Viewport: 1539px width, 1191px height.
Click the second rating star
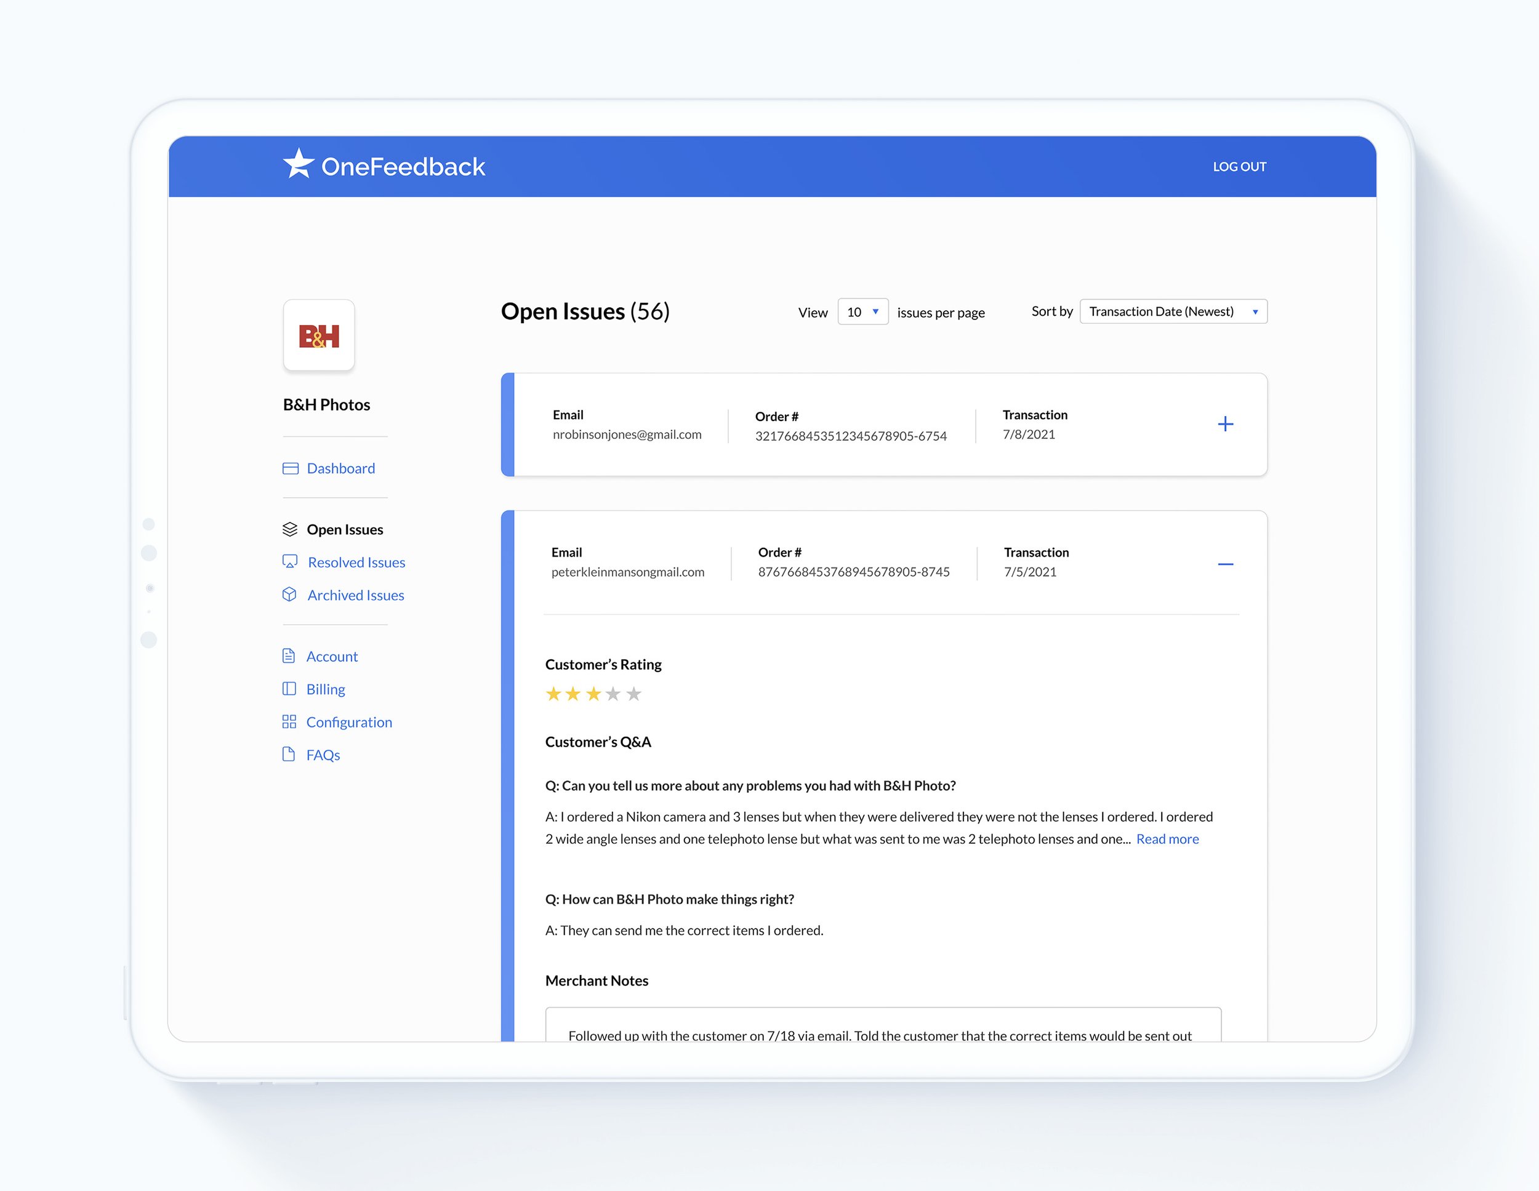coord(574,694)
